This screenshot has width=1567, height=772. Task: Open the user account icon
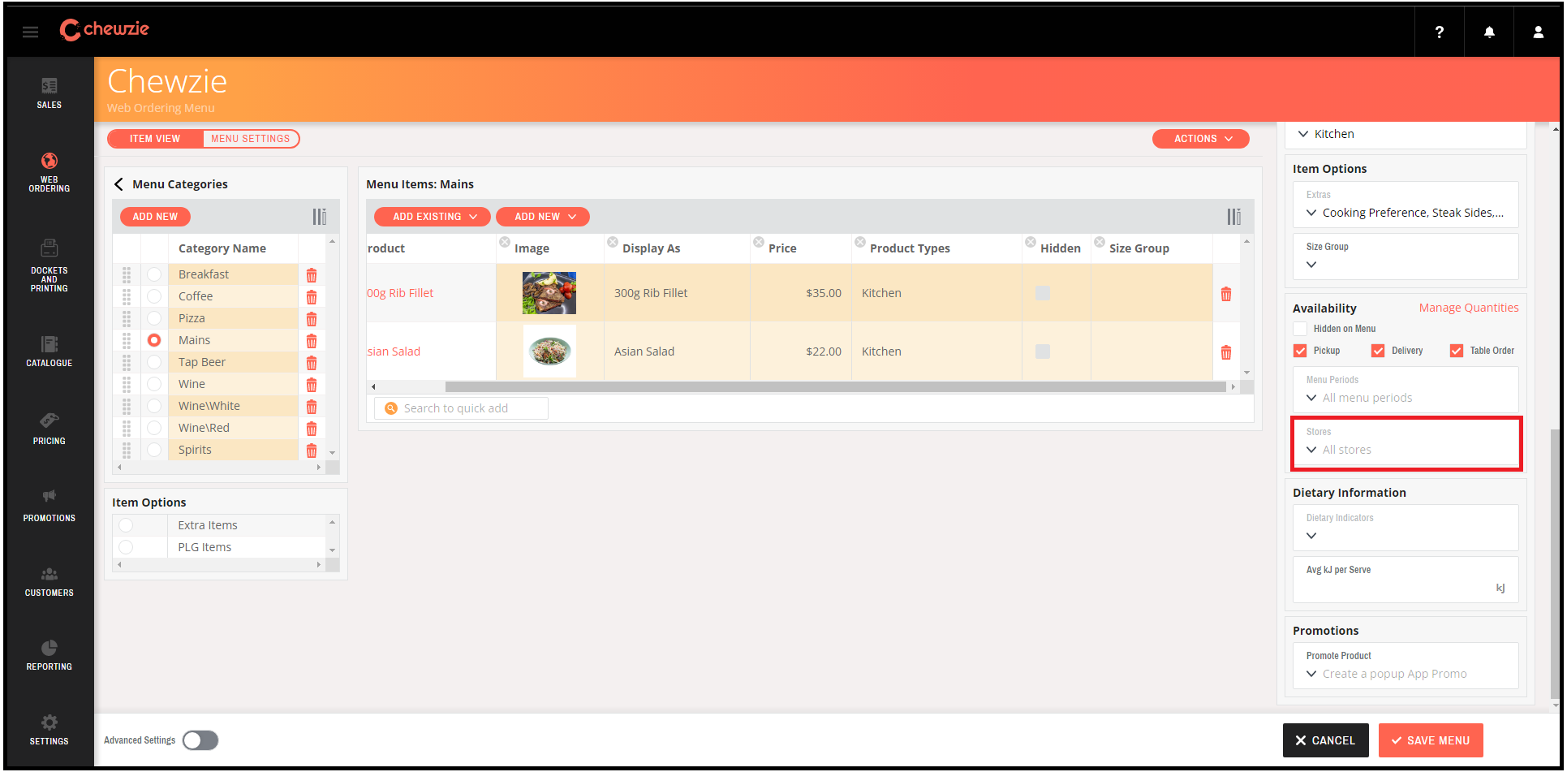click(x=1538, y=32)
